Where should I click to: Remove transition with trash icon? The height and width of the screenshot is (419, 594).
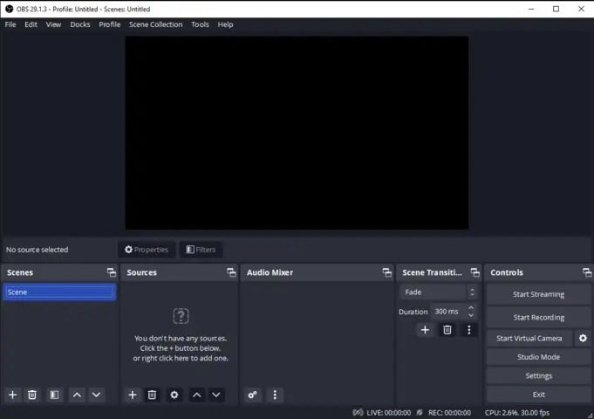447,330
